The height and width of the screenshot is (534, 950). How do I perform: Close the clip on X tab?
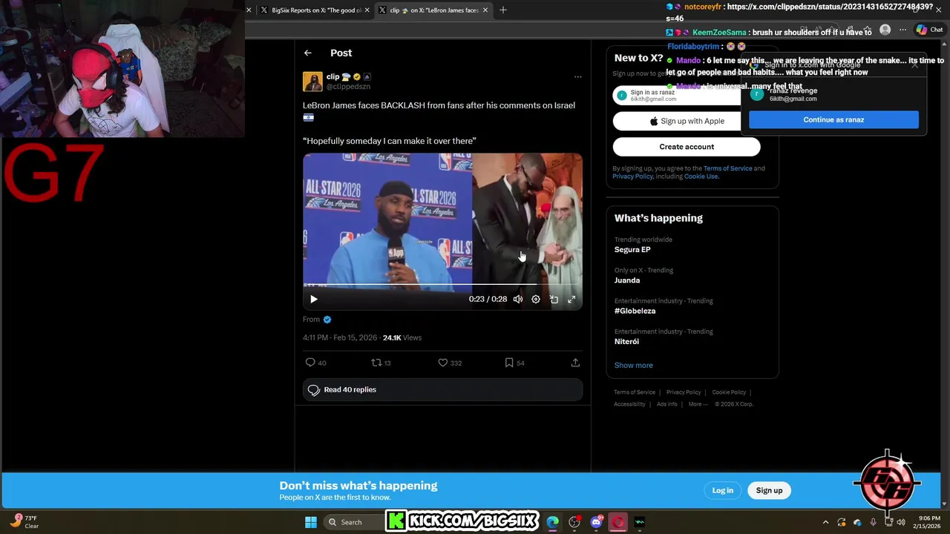click(x=485, y=10)
